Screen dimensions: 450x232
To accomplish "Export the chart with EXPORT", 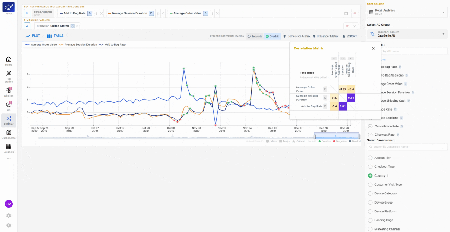I will point(349,36).
